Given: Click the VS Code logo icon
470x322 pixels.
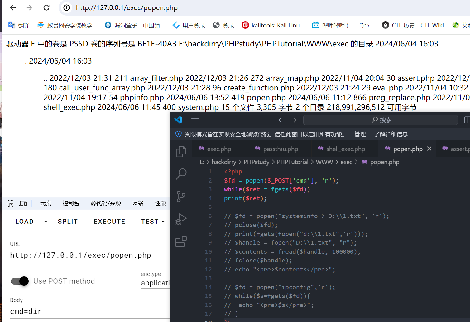Looking at the screenshot, I should (x=178, y=120).
